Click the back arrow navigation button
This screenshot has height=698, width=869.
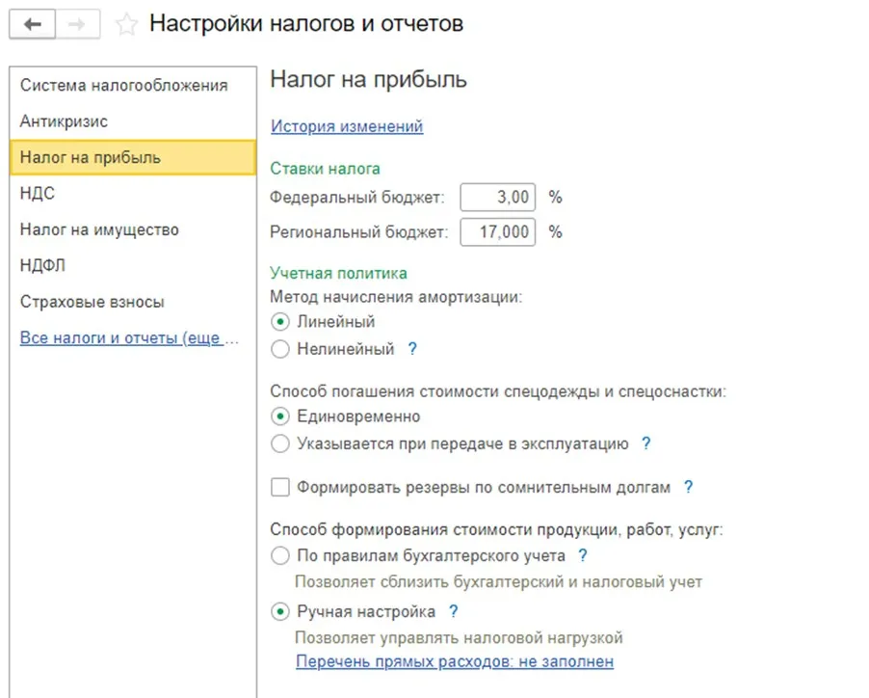point(33,24)
